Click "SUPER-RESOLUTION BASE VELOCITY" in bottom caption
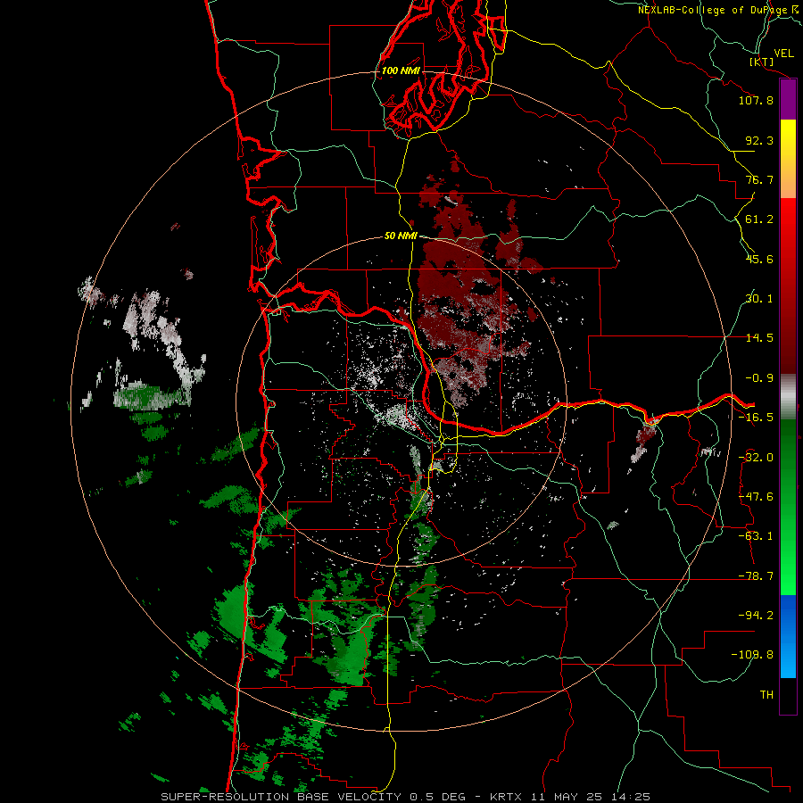Screen dimensions: 803x803 click(283, 797)
